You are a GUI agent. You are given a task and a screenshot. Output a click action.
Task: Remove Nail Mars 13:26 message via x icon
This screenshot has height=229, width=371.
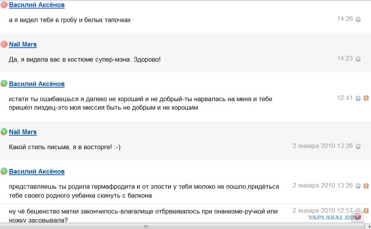tap(358, 146)
